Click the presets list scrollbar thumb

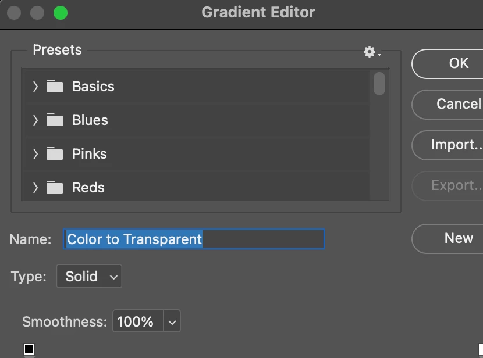tap(379, 84)
